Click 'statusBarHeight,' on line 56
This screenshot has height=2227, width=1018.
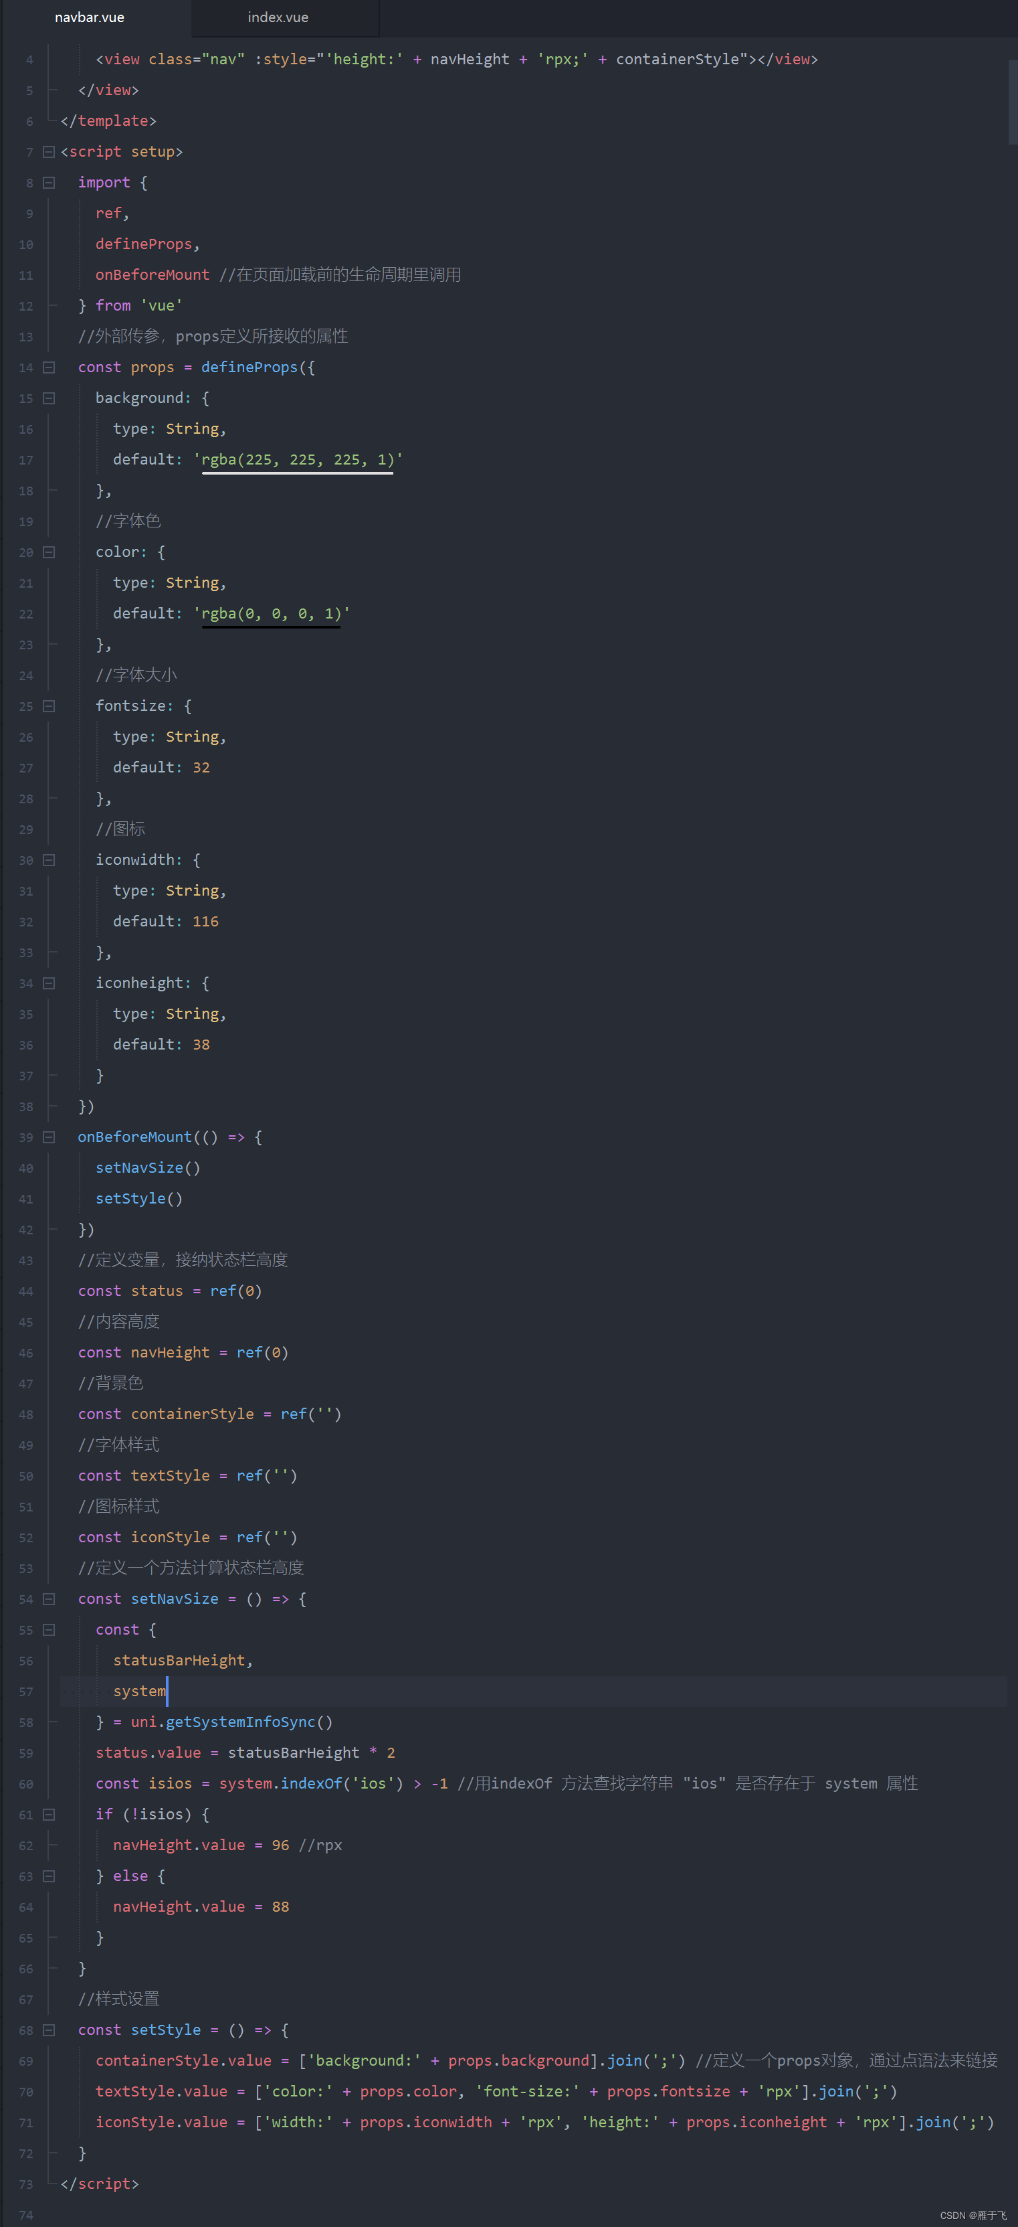183,1661
